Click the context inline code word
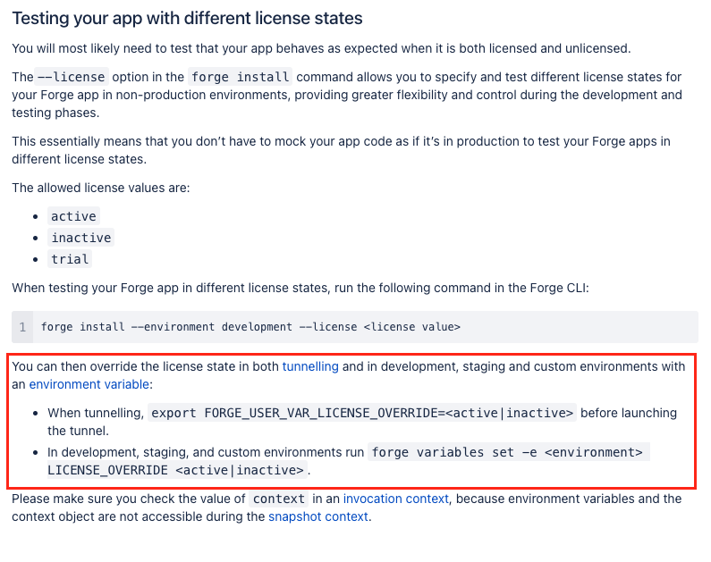The image size is (711, 562). 279,499
